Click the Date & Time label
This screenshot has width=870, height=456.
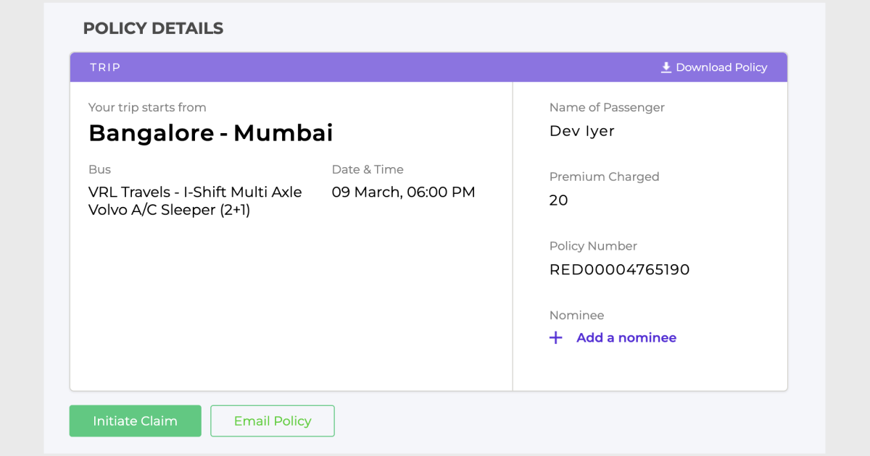pos(368,169)
